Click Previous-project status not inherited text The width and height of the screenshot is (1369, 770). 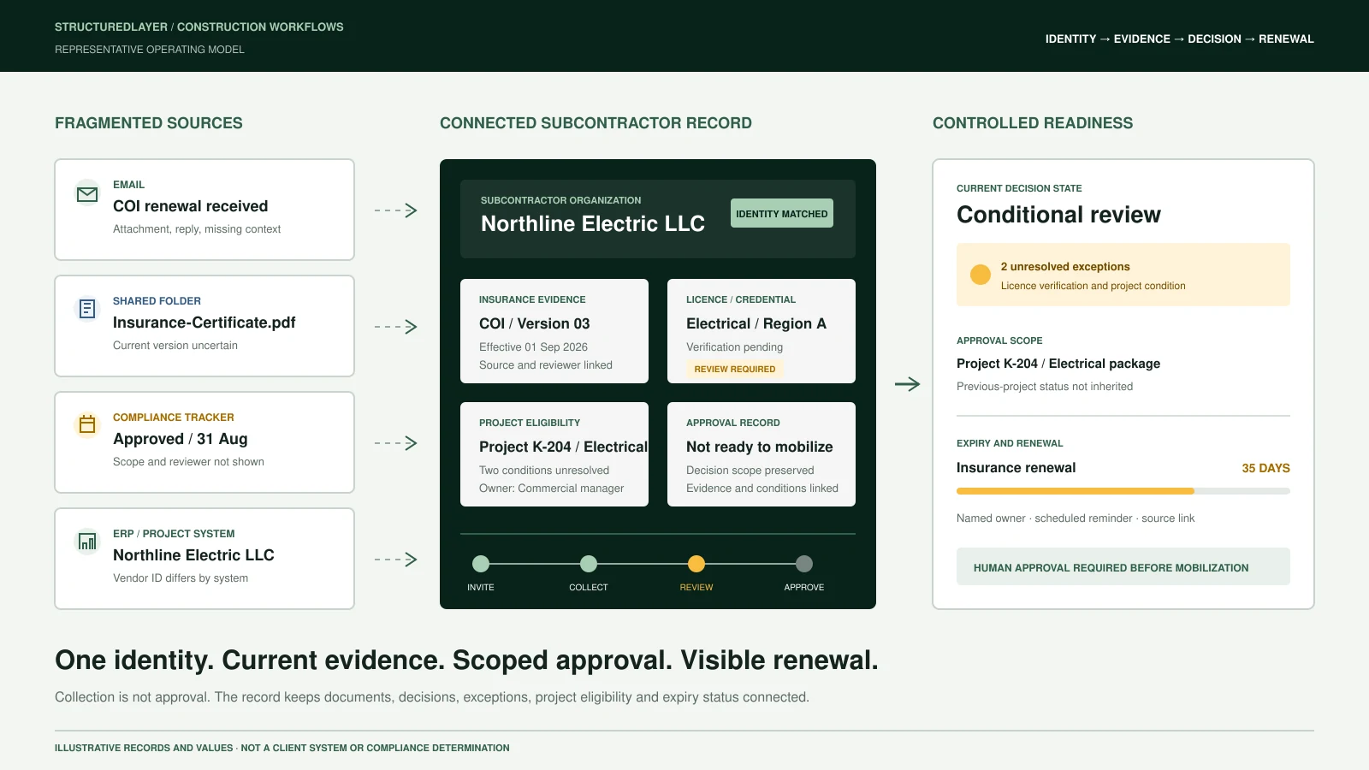pyautogui.click(x=1045, y=387)
